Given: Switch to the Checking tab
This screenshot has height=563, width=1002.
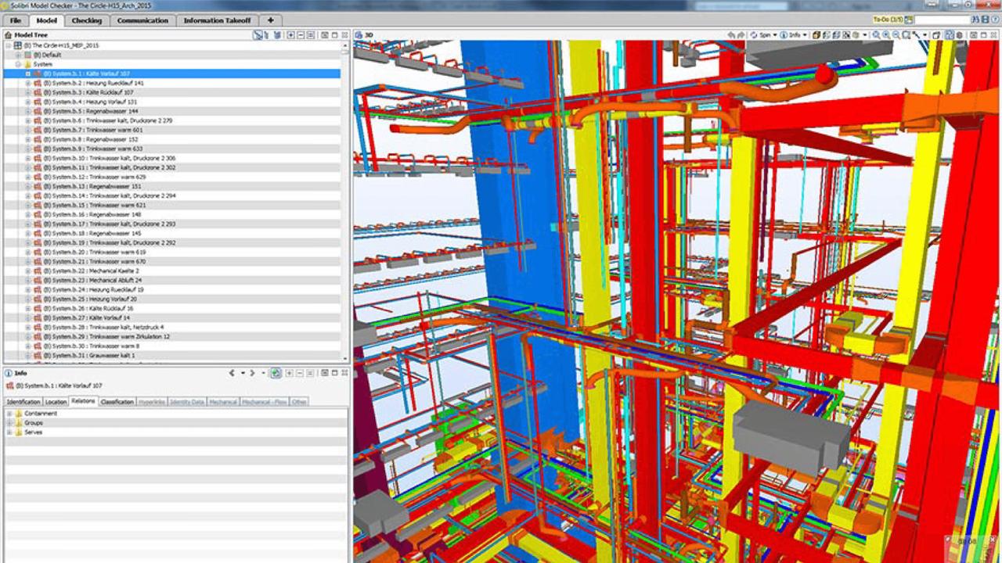Looking at the screenshot, I should 87,20.
